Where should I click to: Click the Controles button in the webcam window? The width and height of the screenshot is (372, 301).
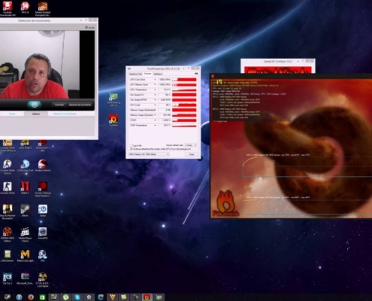pos(59,105)
